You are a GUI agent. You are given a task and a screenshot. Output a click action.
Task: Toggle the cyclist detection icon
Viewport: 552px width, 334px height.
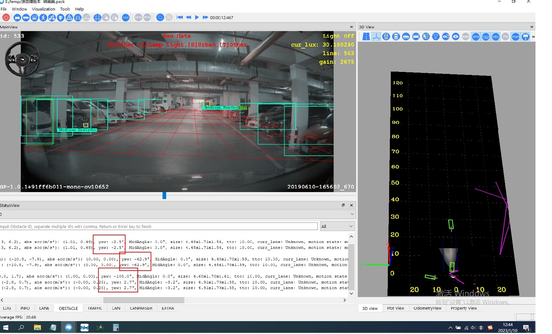pos(52,17)
